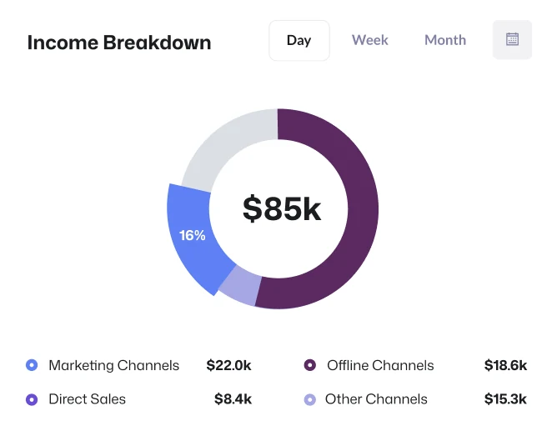This screenshot has height=436, width=557.
Task: Select the Other Channels legend label
Action: (x=376, y=399)
